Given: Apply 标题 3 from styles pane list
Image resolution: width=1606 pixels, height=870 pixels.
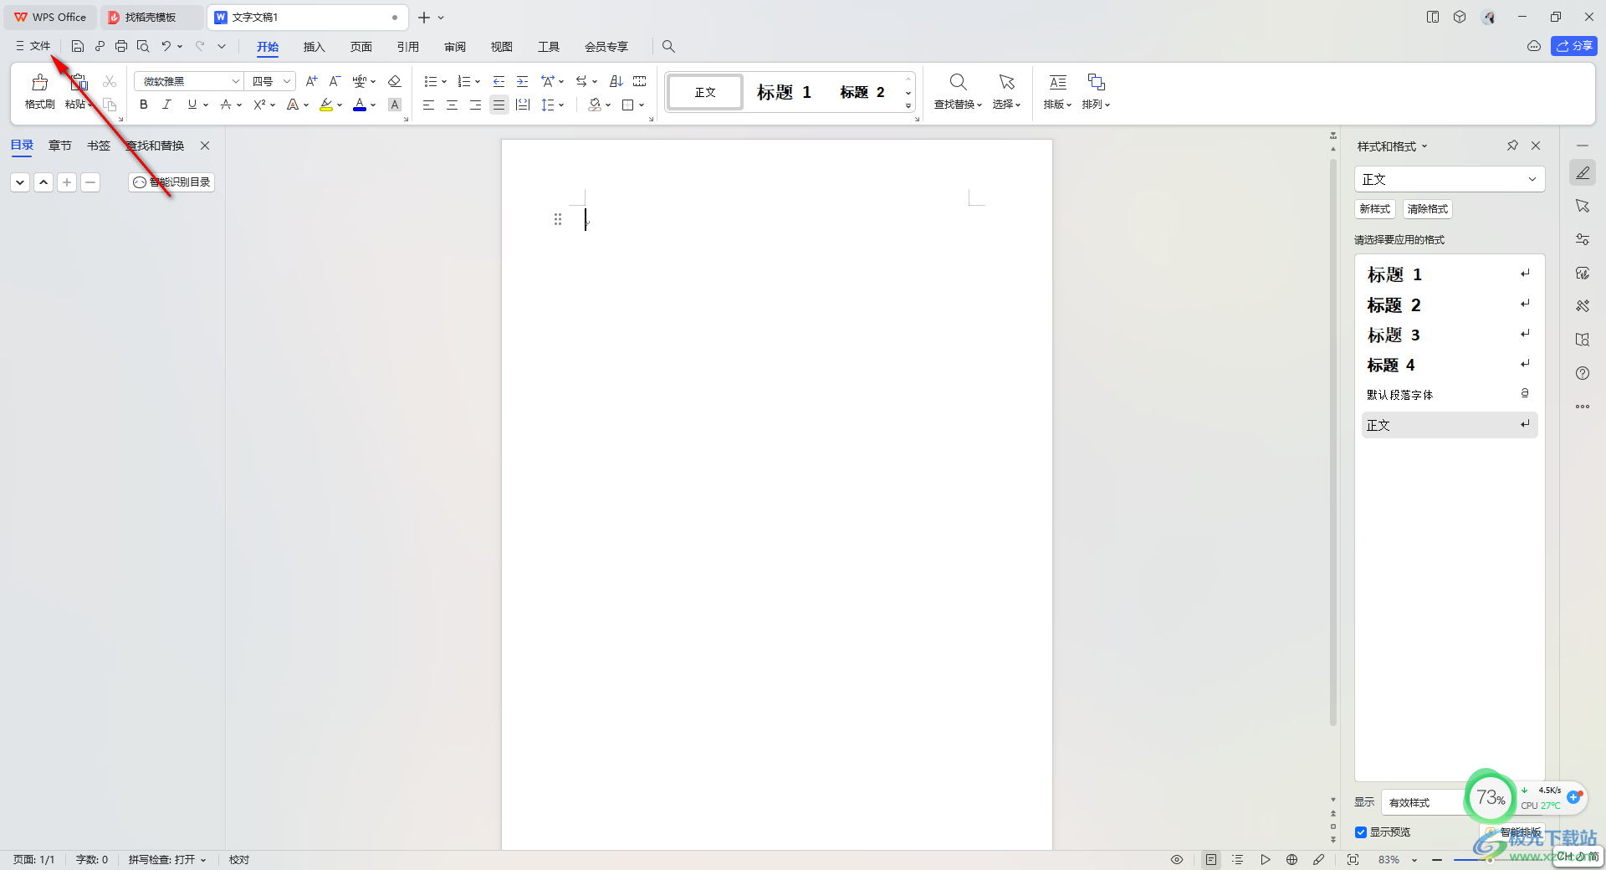Looking at the screenshot, I should tap(1449, 335).
